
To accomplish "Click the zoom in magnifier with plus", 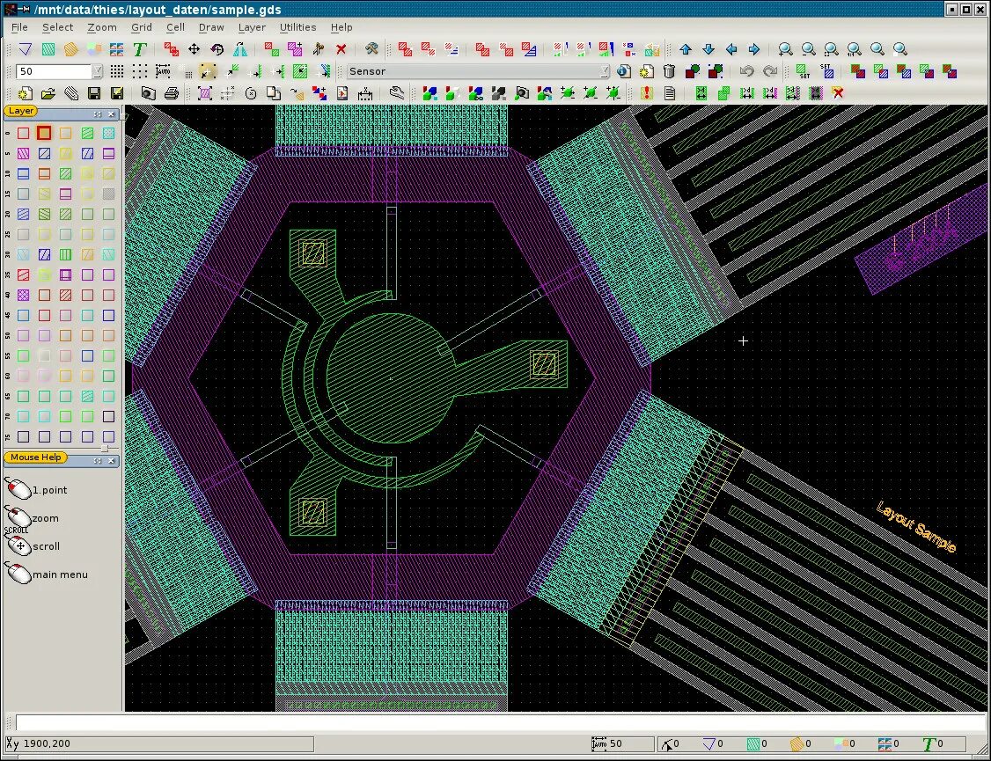I will point(785,49).
